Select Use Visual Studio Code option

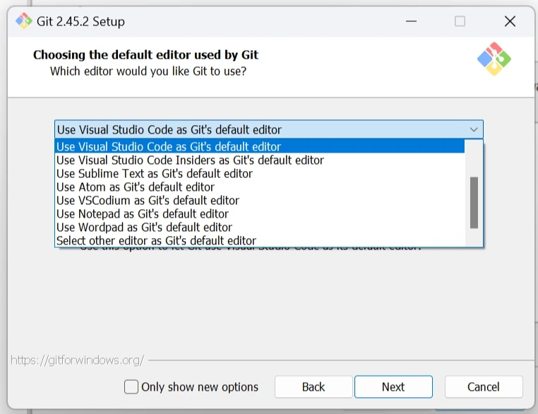169,147
